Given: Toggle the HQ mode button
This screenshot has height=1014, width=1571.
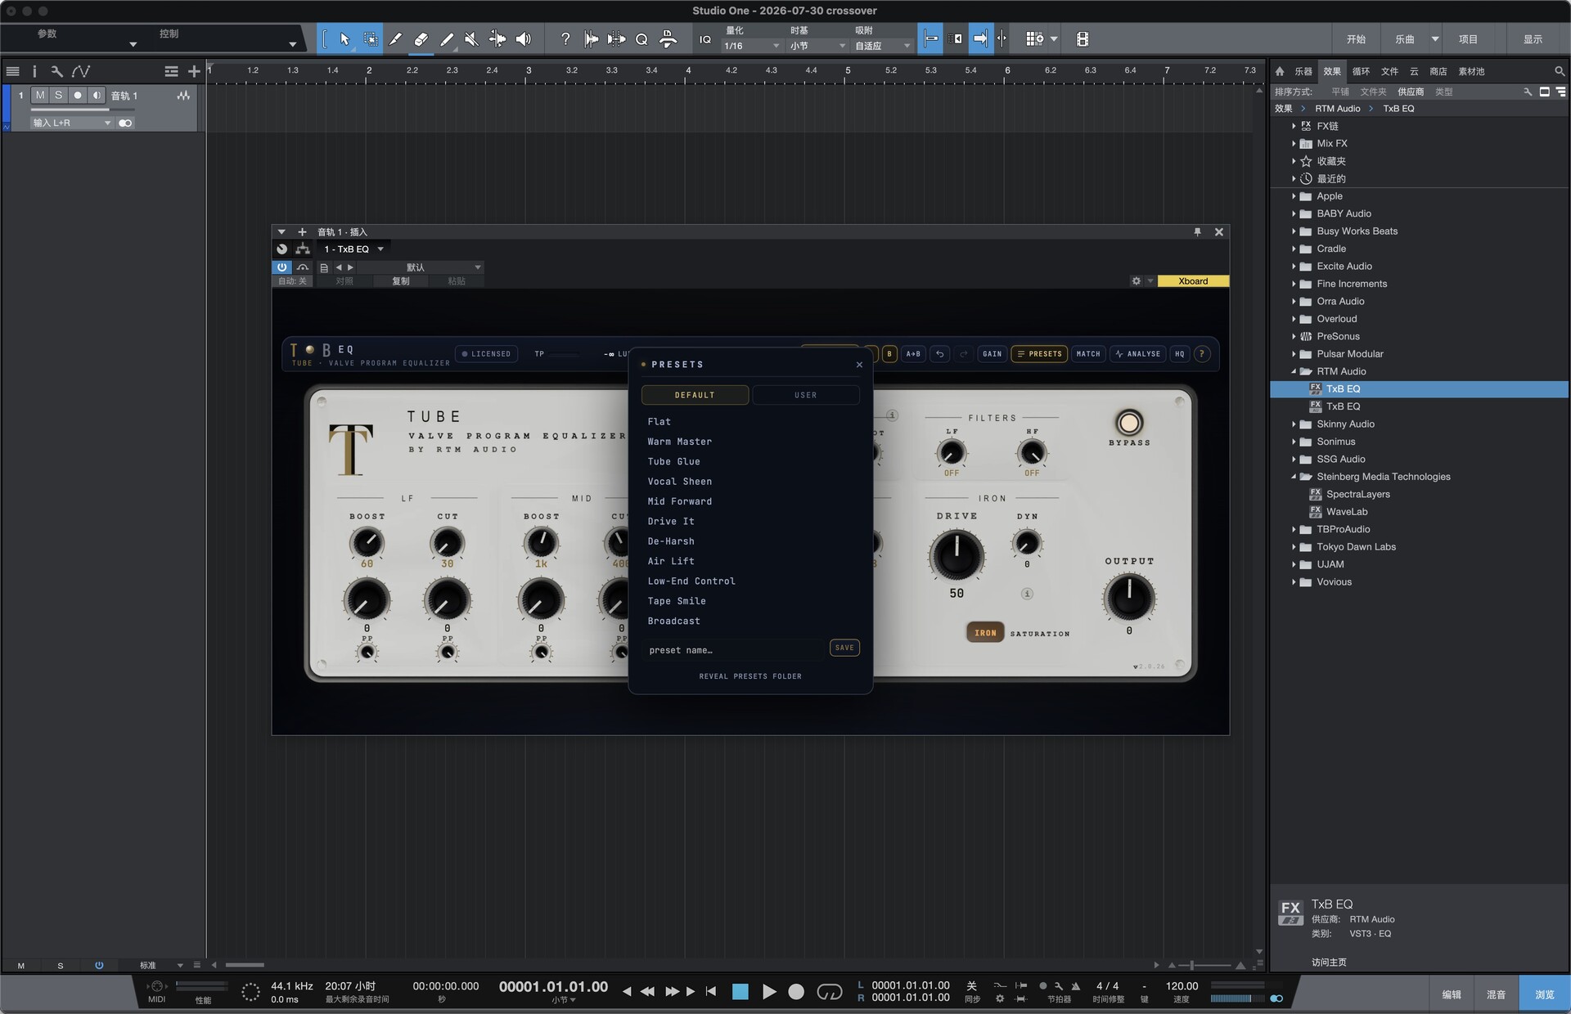Looking at the screenshot, I should coord(1179,354).
